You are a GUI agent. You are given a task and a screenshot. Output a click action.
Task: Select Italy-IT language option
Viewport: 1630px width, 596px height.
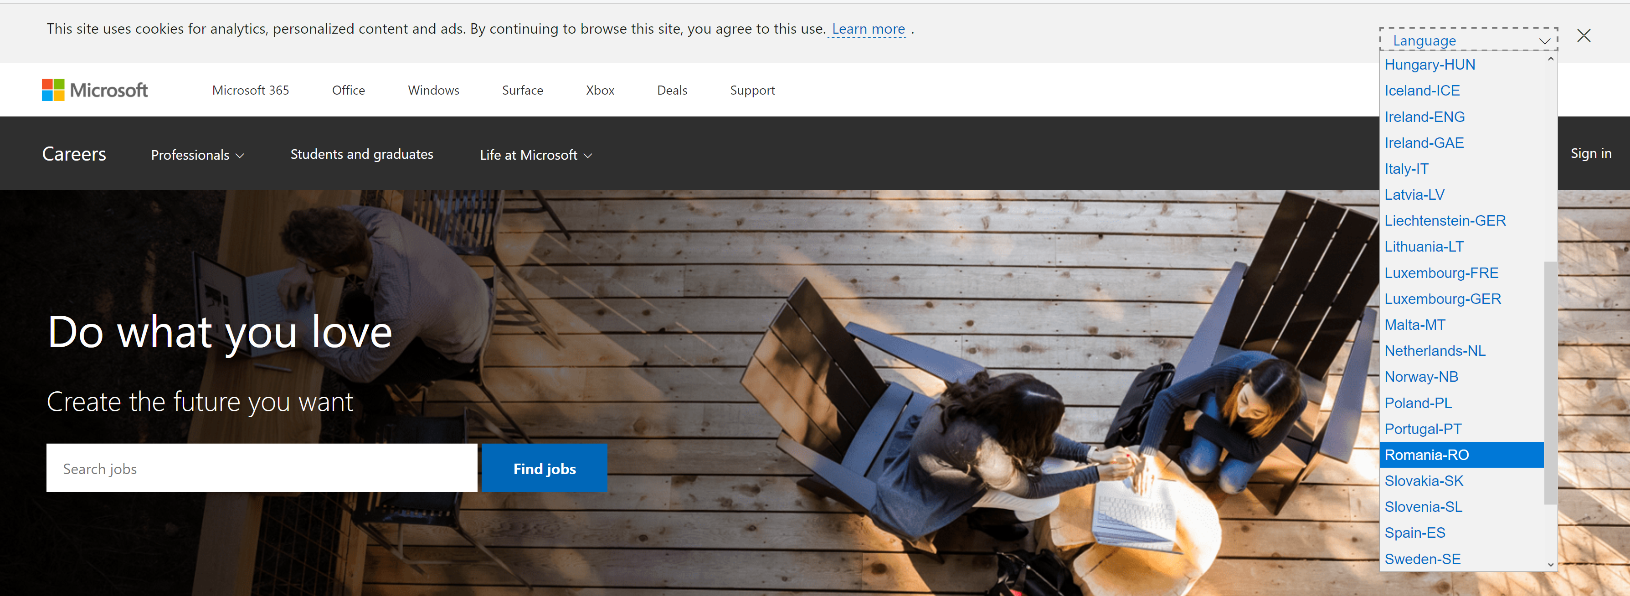pos(1462,169)
